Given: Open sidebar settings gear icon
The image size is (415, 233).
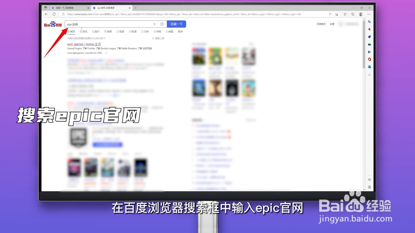Looking at the screenshot, I should pyautogui.click(x=369, y=187).
